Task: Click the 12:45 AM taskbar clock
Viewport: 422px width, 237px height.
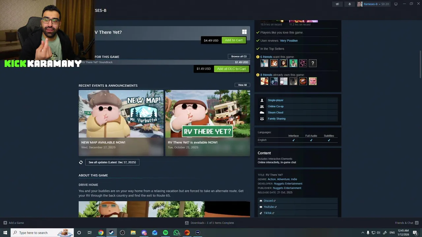Action: tap(403, 233)
